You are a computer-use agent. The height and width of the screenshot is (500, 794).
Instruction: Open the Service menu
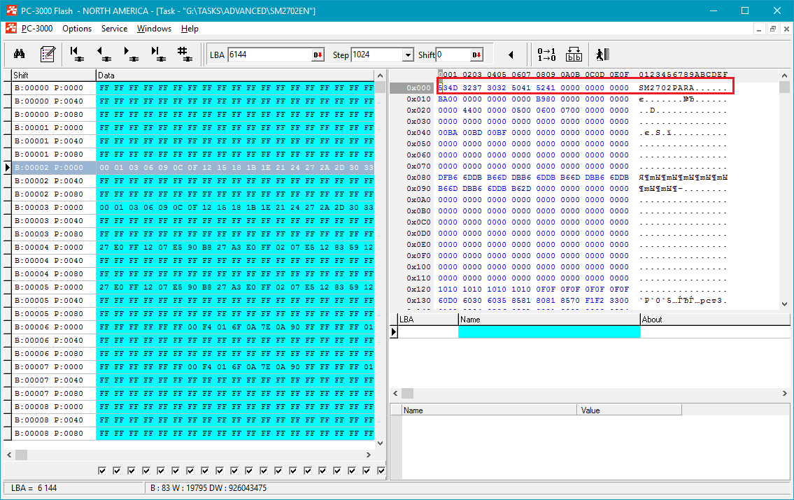tap(115, 29)
